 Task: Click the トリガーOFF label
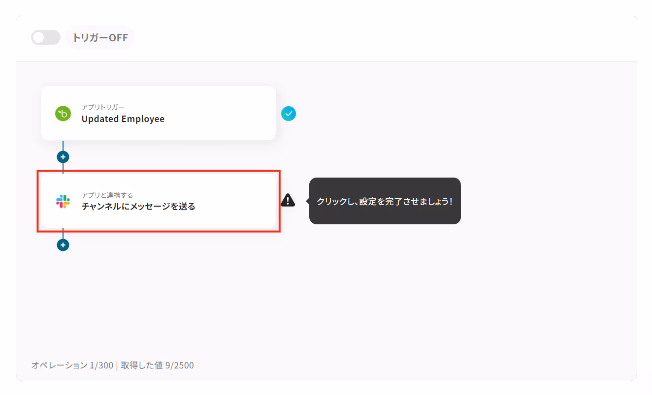(x=100, y=37)
